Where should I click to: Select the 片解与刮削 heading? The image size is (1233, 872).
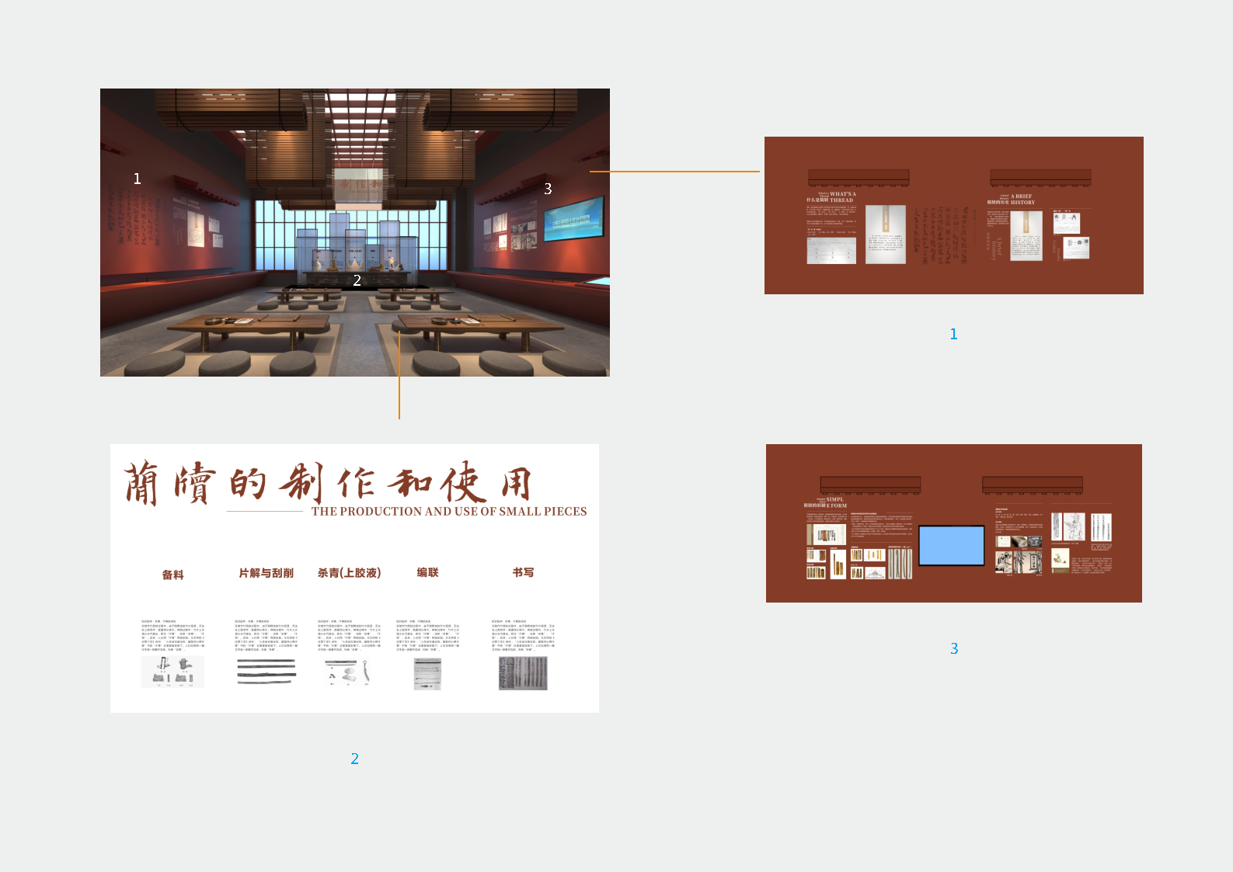tap(266, 573)
